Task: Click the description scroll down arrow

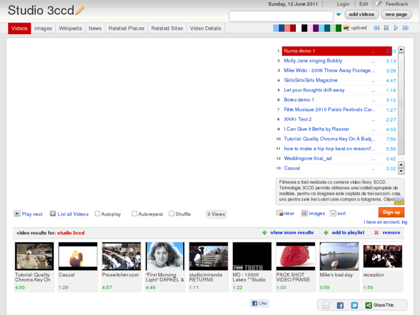Action: (401, 171)
